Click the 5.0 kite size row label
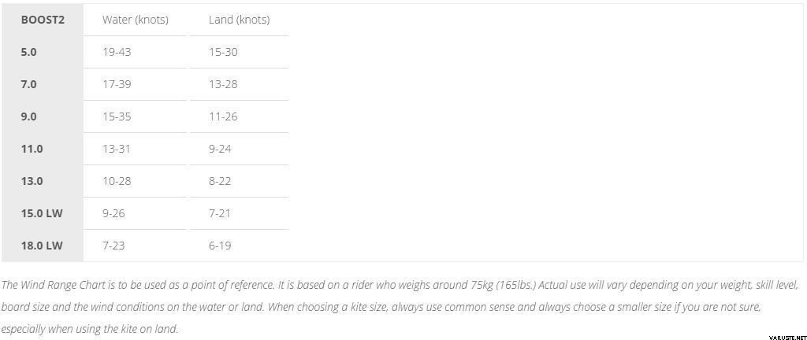807x340 pixels. coord(29,53)
